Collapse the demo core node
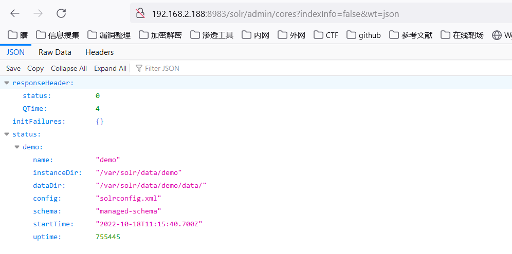The width and height of the screenshot is (512, 254). 17,147
